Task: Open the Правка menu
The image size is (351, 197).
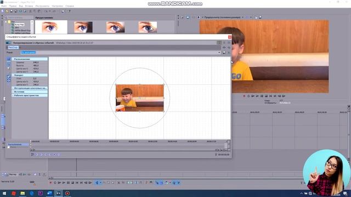Action: point(13,6)
